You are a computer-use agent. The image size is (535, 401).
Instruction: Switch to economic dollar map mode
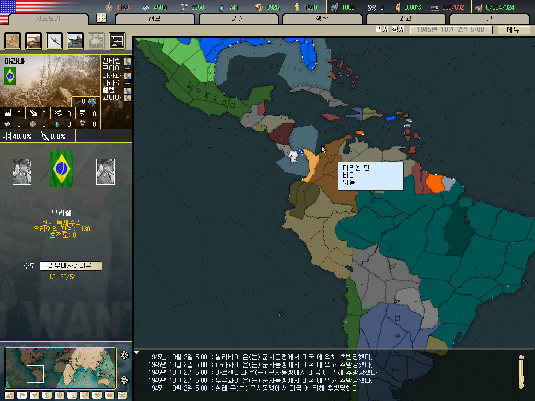click(x=47, y=395)
